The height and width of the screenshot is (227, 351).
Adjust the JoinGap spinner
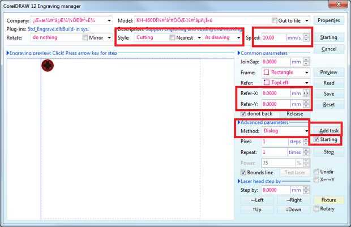coord(306,62)
